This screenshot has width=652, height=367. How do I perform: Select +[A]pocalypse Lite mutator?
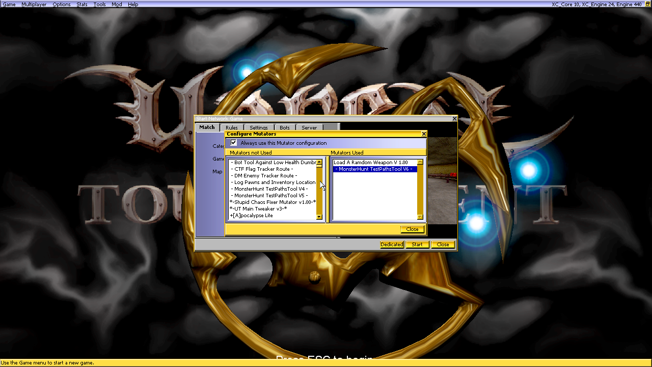pos(273,216)
